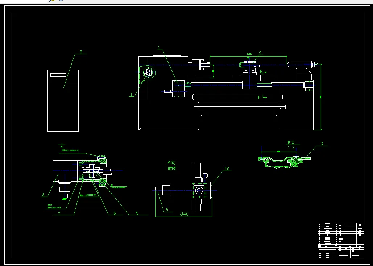Select the 840 dimension text
Image resolution: width=373 pixels, height=266 pixels.
tap(184, 214)
